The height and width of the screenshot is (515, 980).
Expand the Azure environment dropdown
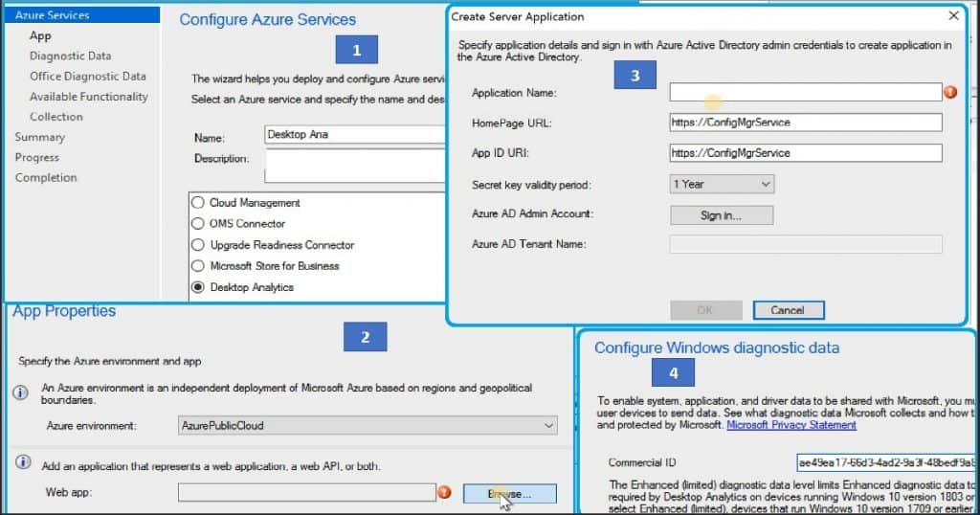(367, 426)
